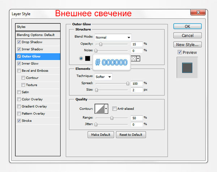217x172 pixels.
Task: Click the Noise value field
Action: [x=137, y=50]
